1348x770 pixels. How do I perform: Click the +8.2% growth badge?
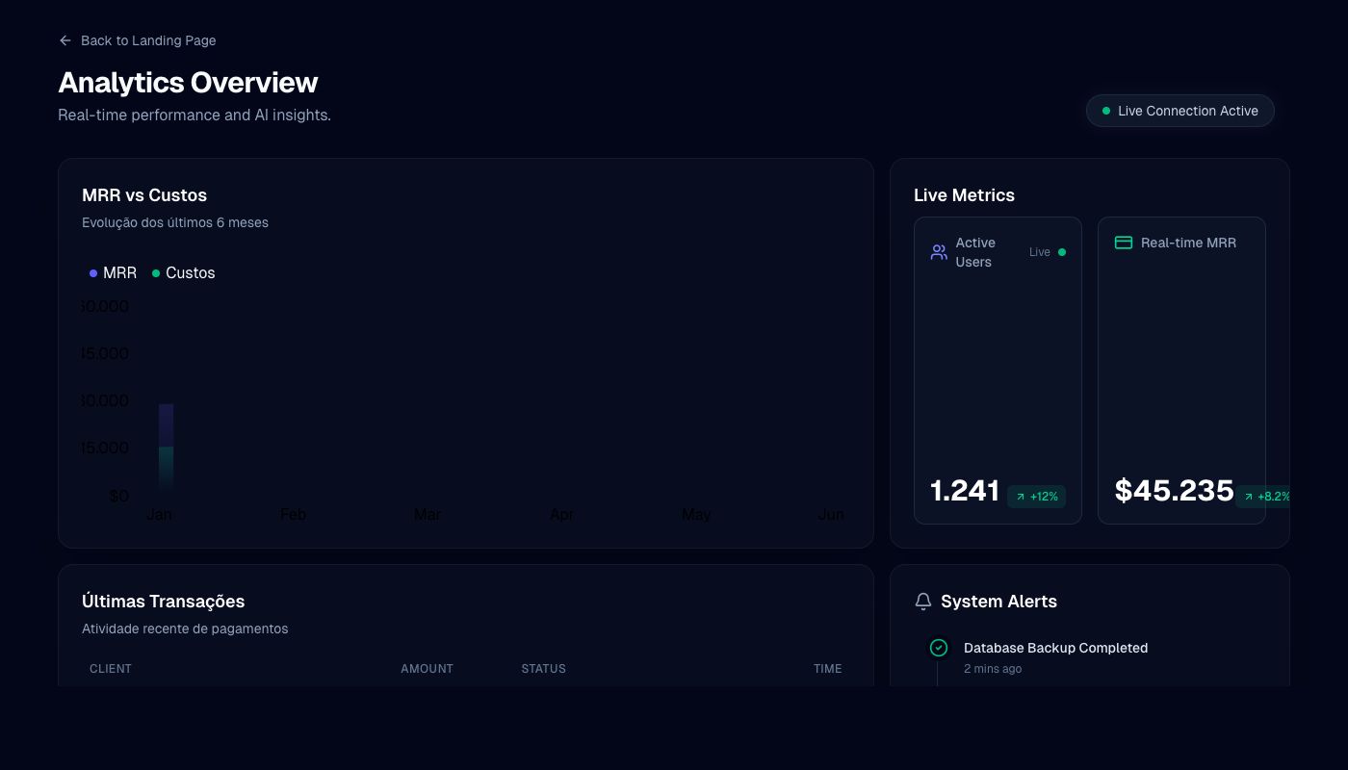tap(1264, 497)
